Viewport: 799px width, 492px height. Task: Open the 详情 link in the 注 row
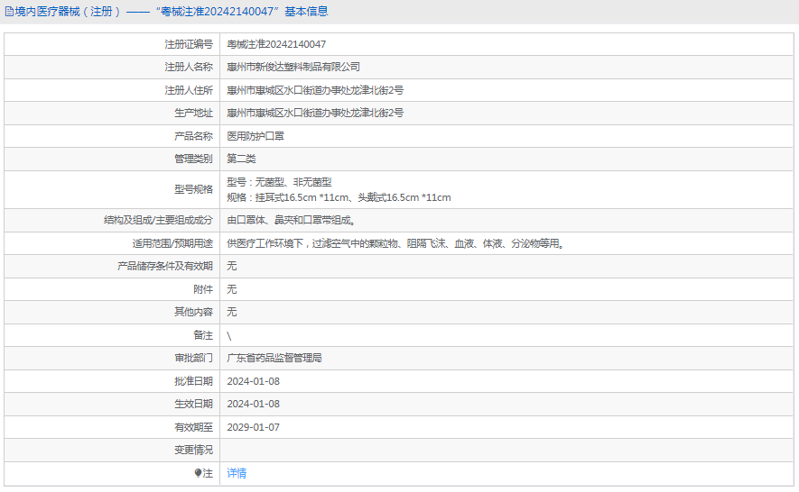point(237,473)
